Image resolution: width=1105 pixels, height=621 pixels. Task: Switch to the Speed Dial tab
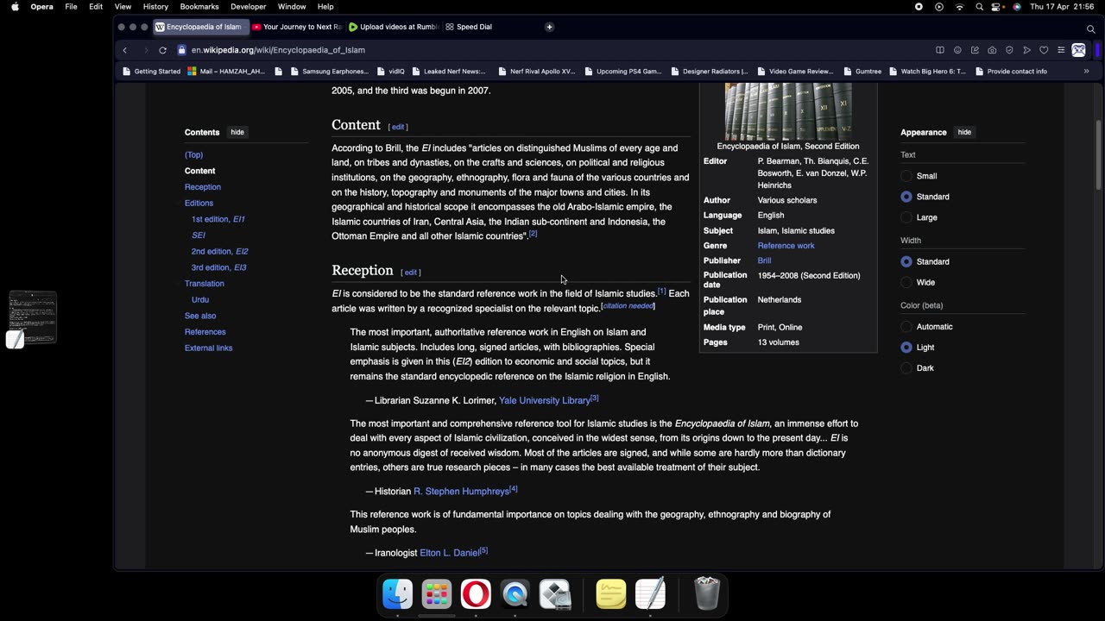[x=469, y=27]
